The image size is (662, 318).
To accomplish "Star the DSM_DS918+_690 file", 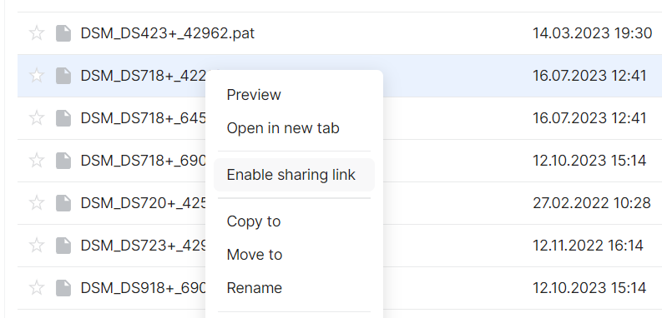I will tap(37, 288).
